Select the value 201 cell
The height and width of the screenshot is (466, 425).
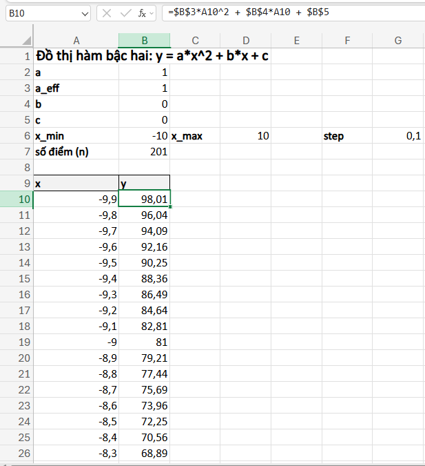coord(145,152)
